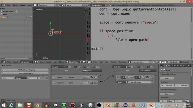Toggle word wrap in text editor
This screenshot has width=193, height=108.
coord(163,62)
